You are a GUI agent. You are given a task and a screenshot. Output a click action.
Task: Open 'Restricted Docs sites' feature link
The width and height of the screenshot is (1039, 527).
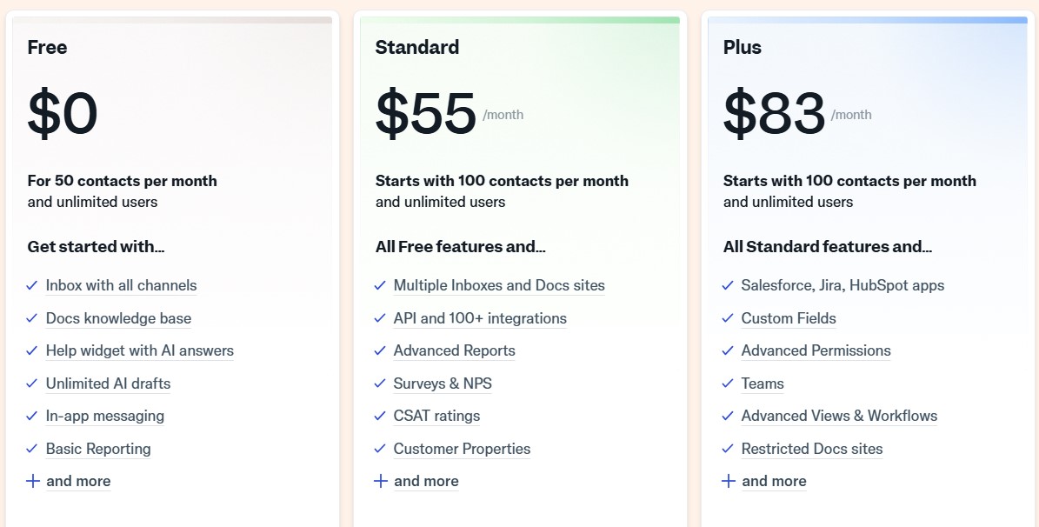point(812,449)
